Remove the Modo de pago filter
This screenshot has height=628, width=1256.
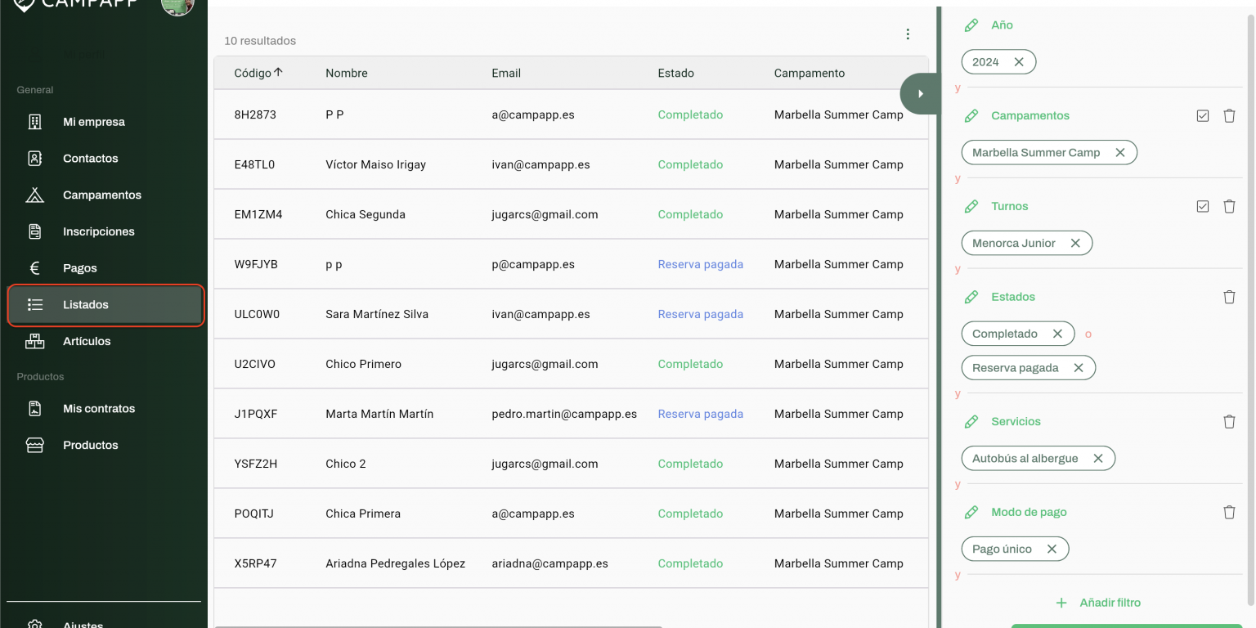[x=1228, y=513]
